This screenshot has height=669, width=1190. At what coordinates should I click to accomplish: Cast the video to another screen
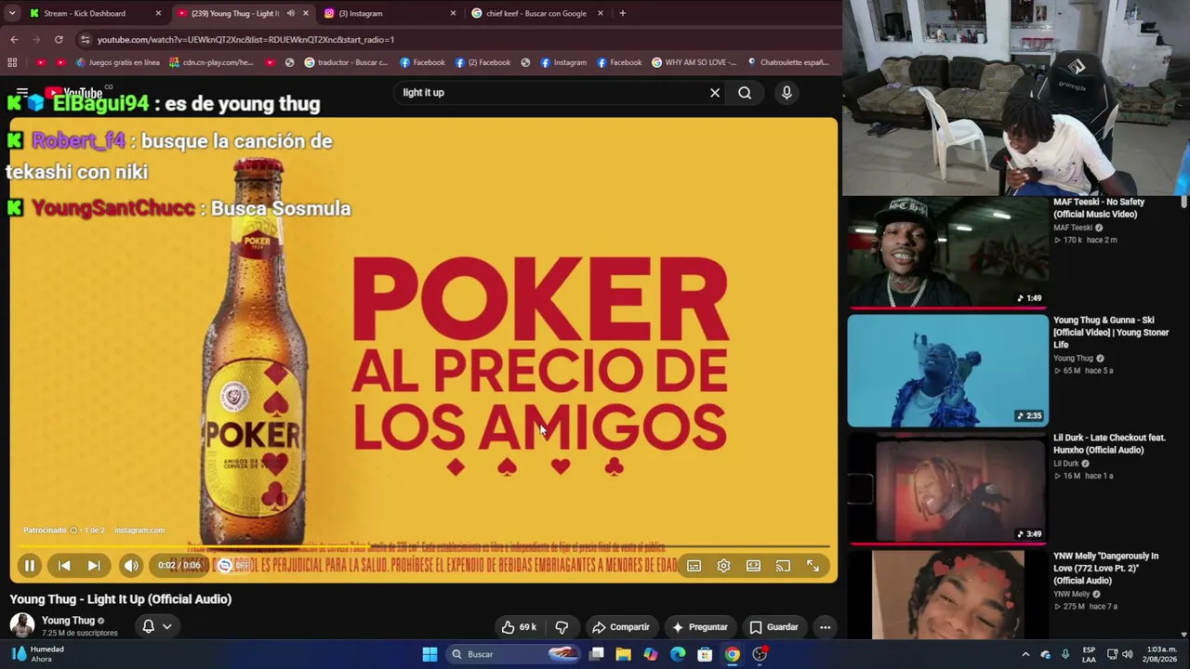click(783, 565)
